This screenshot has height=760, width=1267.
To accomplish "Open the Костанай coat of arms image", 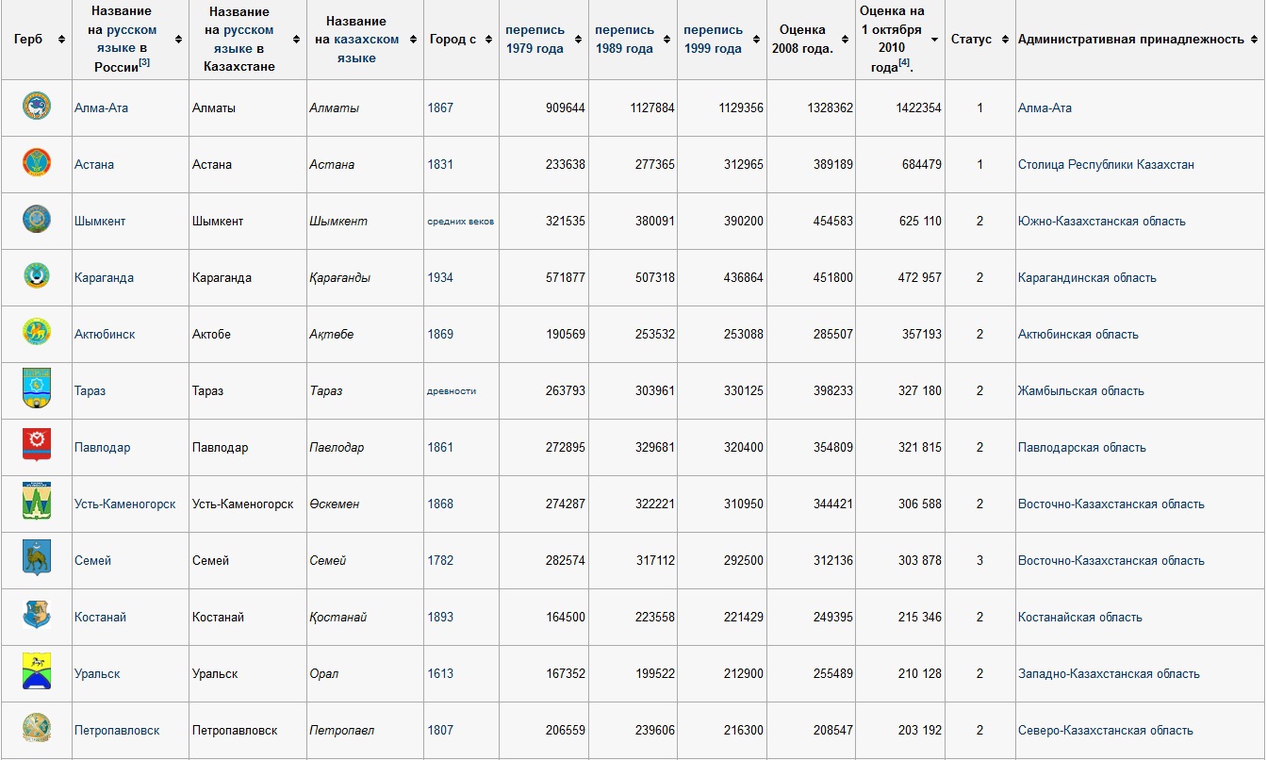I will pyautogui.click(x=37, y=615).
